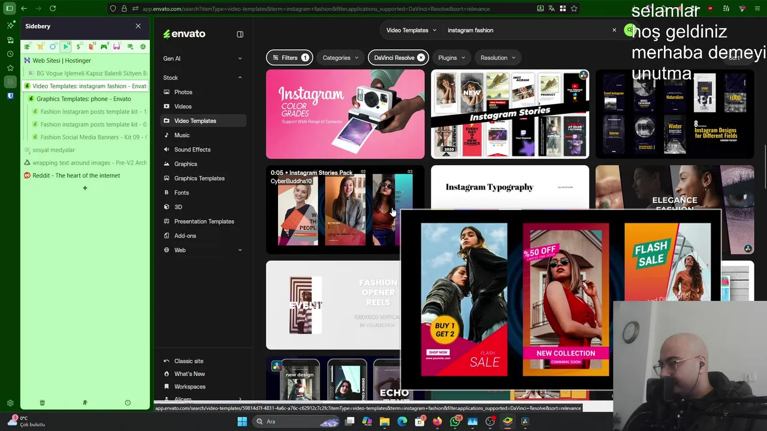Open the Plugins dropdown
The image size is (767, 431).
pyautogui.click(x=452, y=58)
